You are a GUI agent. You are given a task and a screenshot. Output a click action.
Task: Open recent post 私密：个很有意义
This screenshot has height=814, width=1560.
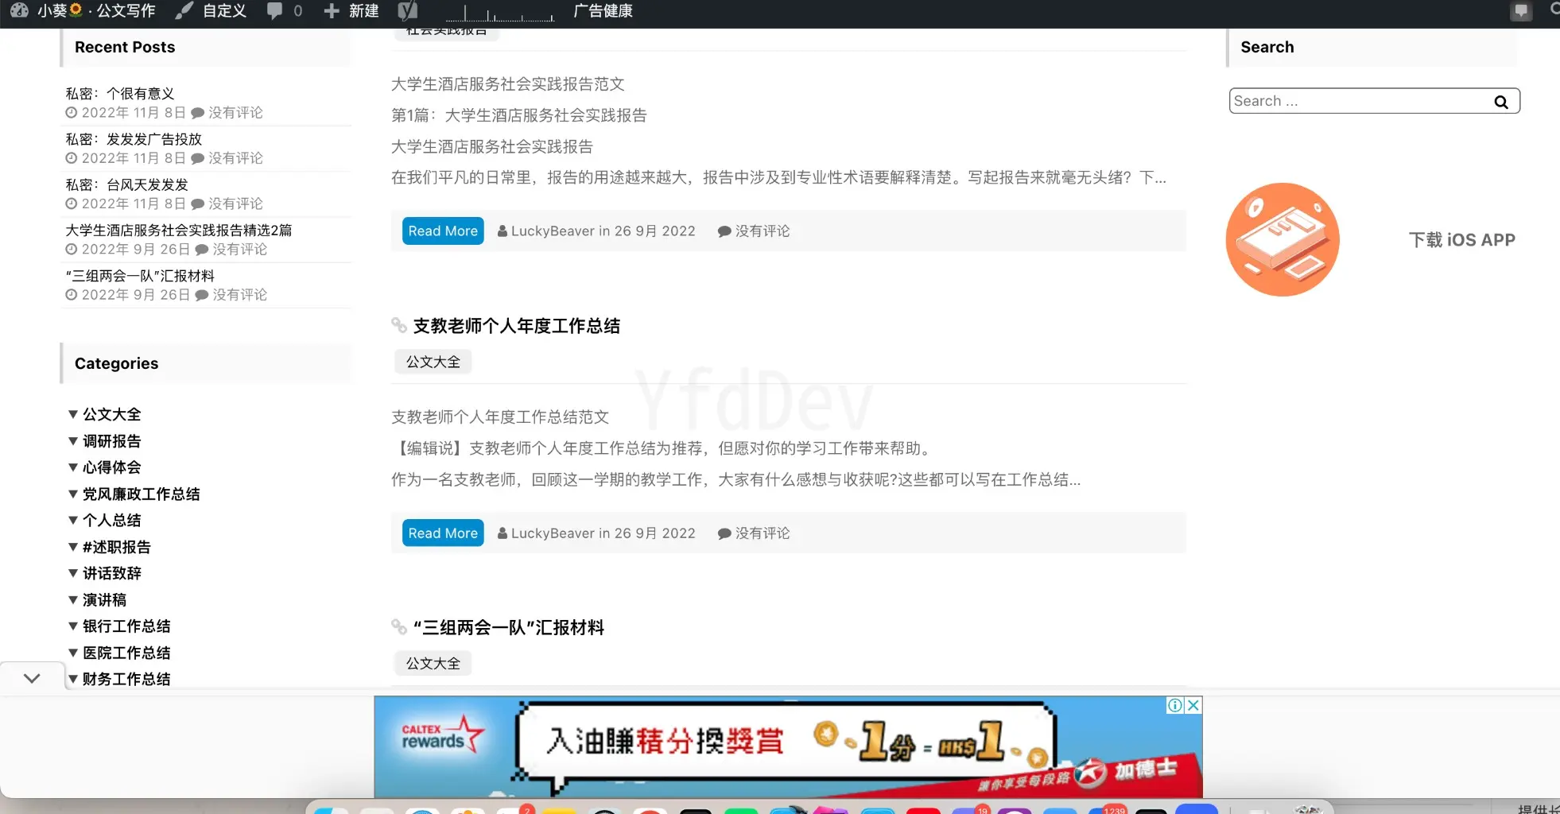pos(120,94)
